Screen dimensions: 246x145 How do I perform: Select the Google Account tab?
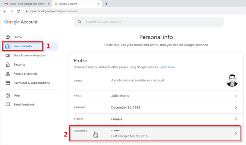click(x=77, y=4)
